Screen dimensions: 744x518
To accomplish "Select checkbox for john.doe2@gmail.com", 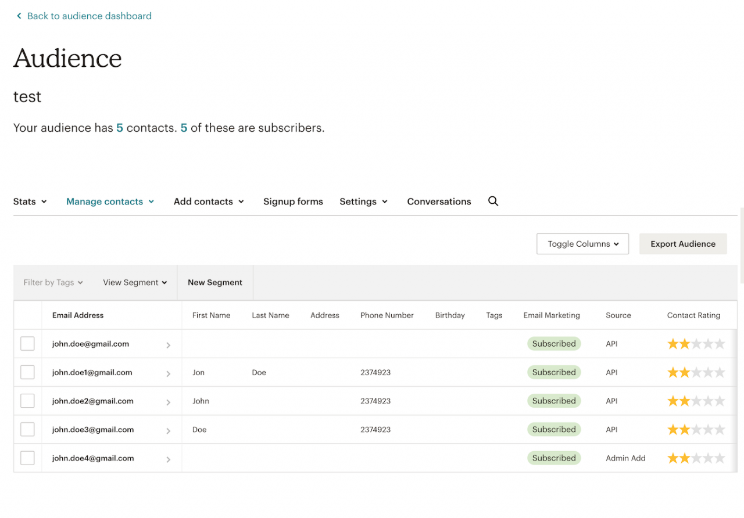I will [27, 401].
